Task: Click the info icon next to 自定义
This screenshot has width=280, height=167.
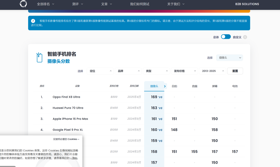Action: coord(245,37)
